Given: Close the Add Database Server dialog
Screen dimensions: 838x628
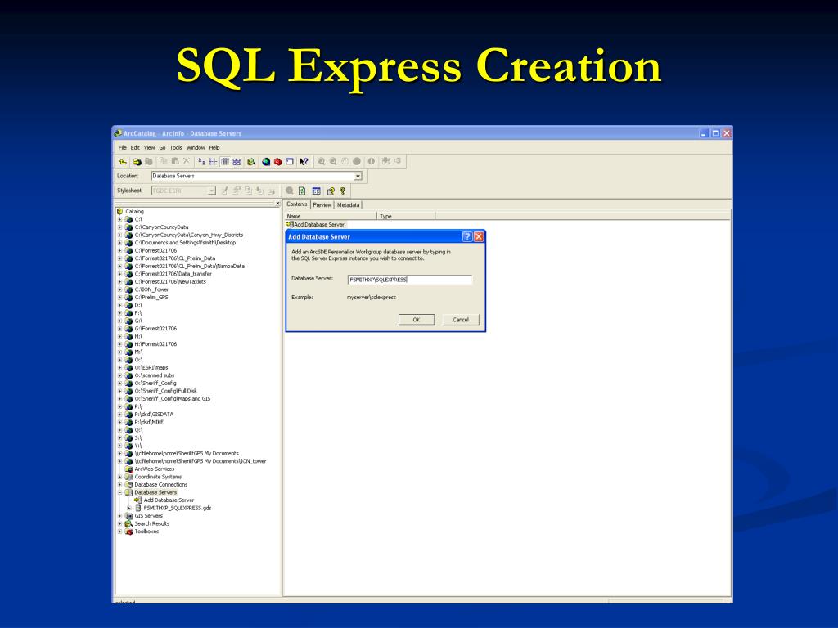Looking at the screenshot, I should coord(479,236).
